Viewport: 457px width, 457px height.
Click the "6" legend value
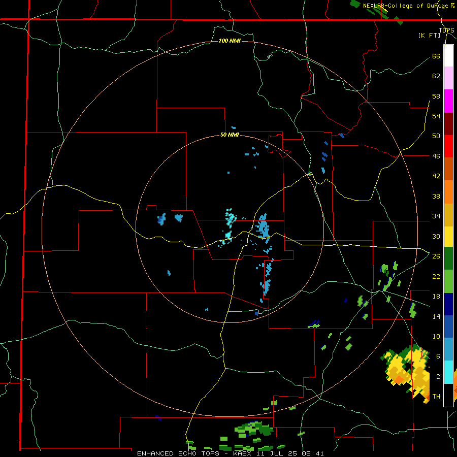(x=438, y=356)
